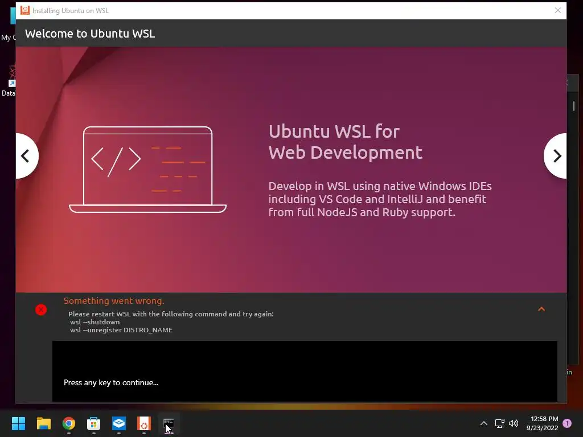Open the clock and calendar flyout
The image size is (583, 437).
[542, 423]
